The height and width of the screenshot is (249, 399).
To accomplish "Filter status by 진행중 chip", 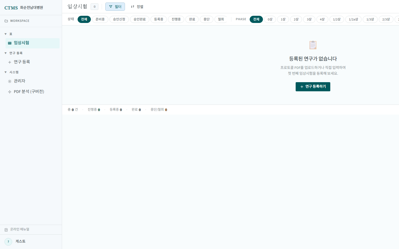I will pos(176,19).
